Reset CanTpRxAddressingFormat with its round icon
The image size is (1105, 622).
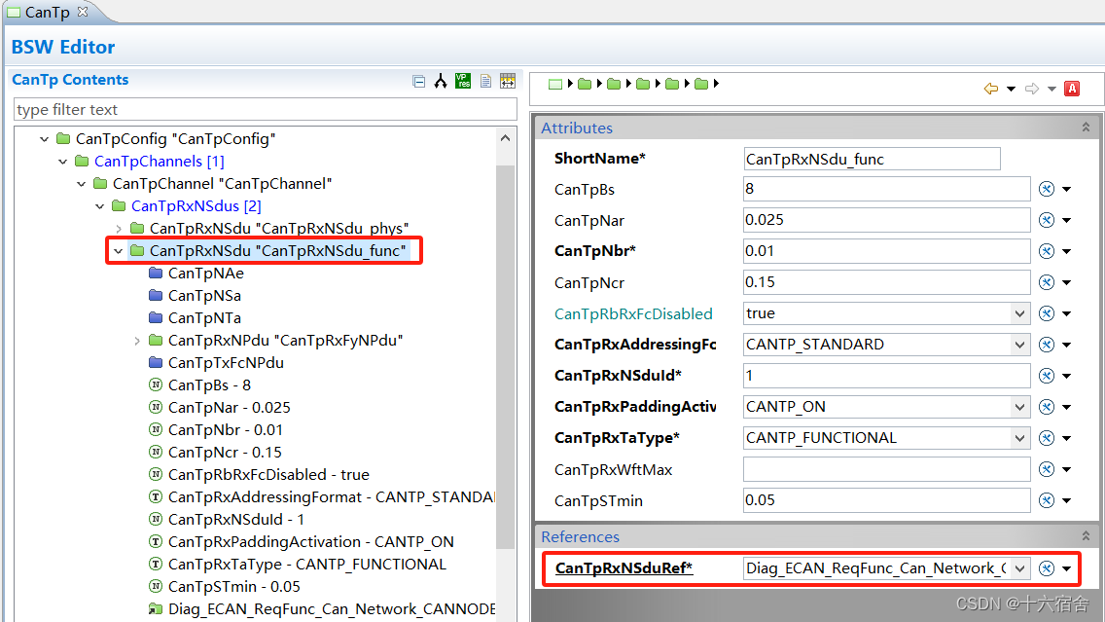pyautogui.click(x=1047, y=345)
